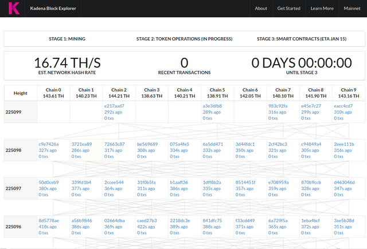Open block d463046d on Chain 9
Screen dimensions: 367x249
pyautogui.click(x=344, y=182)
